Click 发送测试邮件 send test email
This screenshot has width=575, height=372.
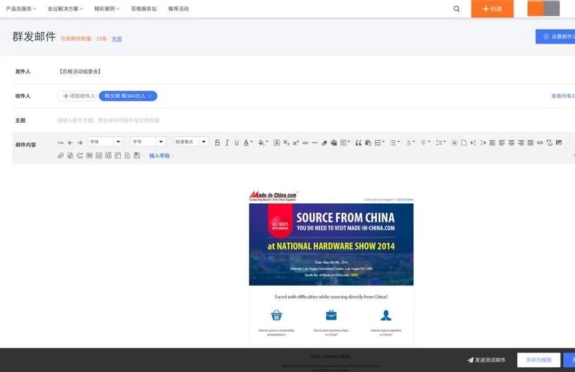click(x=487, y=360)
